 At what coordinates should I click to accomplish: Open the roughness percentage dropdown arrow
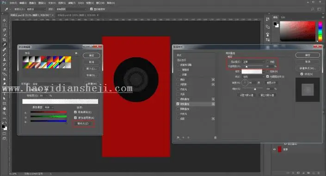coord(47,96)
